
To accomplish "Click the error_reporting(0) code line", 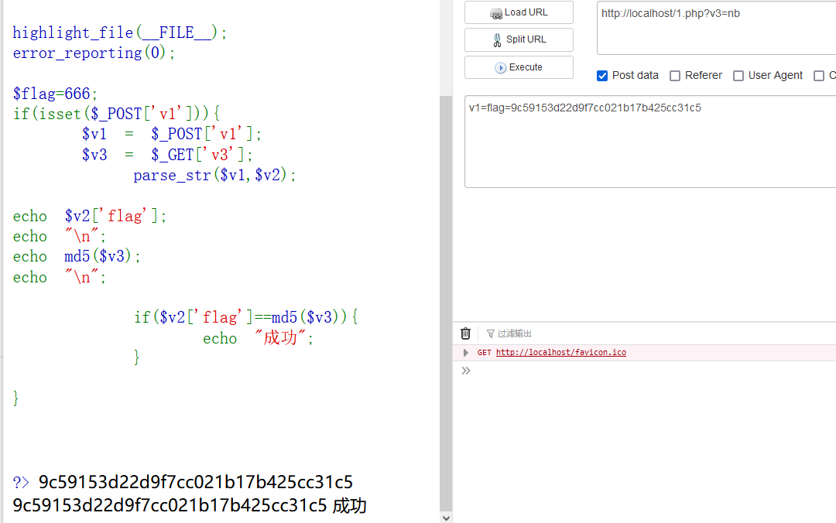I will tap(94, 53).
